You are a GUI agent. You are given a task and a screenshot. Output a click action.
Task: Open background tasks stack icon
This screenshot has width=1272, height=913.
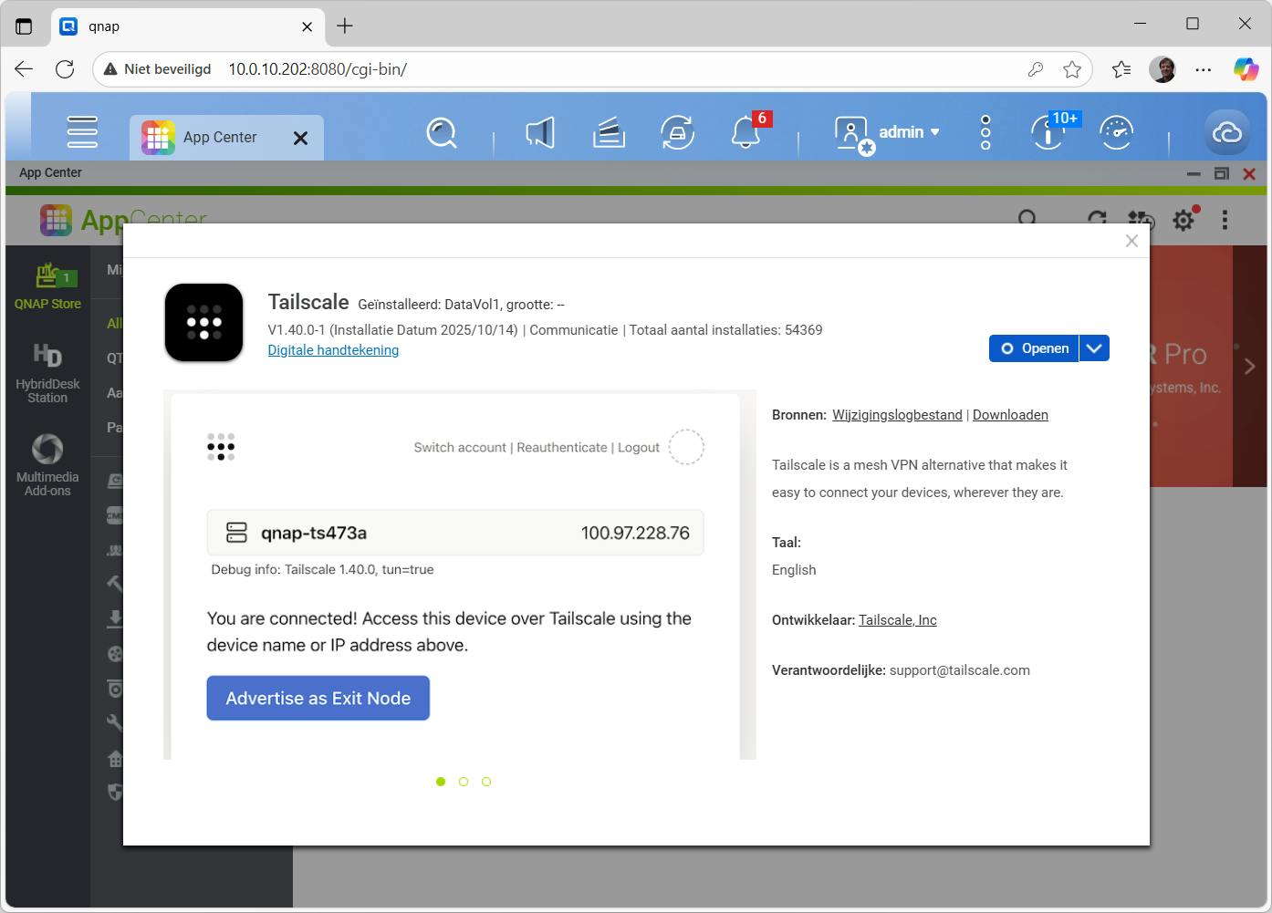(609, 133)
